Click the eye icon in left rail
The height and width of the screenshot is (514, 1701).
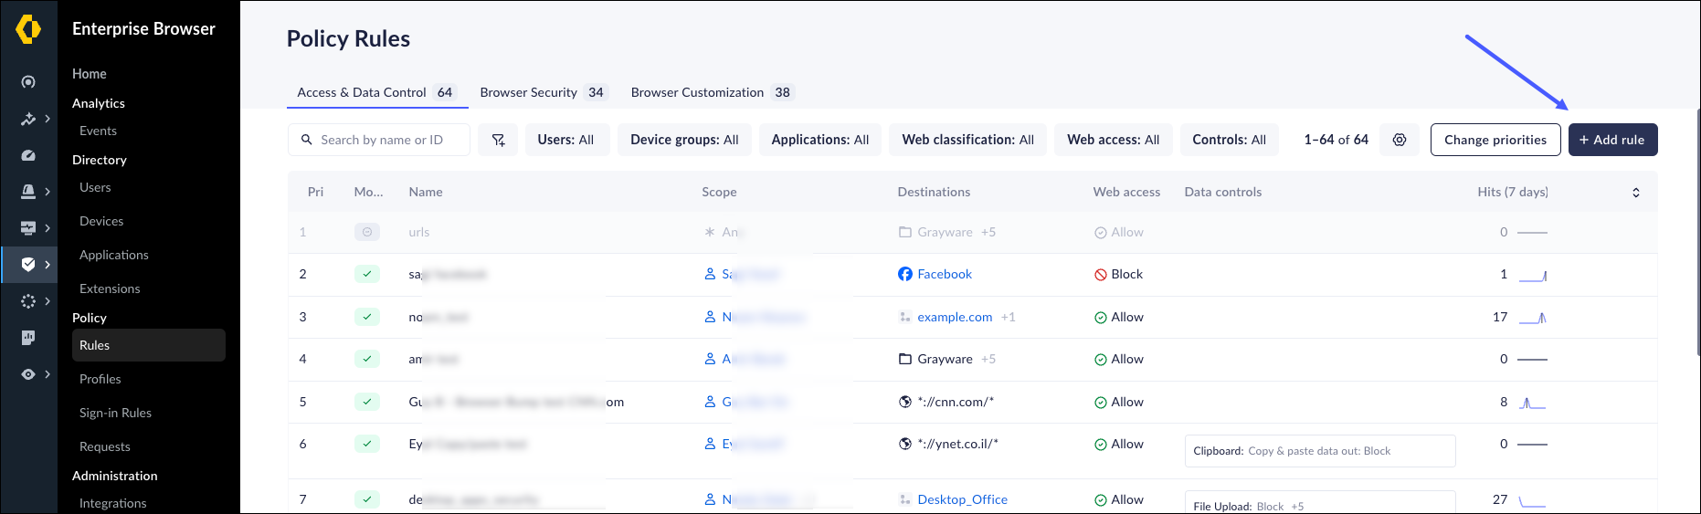(28, 374)
